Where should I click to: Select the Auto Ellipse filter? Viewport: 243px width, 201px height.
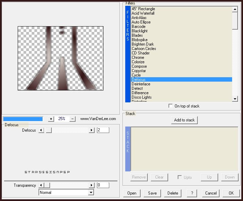coord(181,22)
